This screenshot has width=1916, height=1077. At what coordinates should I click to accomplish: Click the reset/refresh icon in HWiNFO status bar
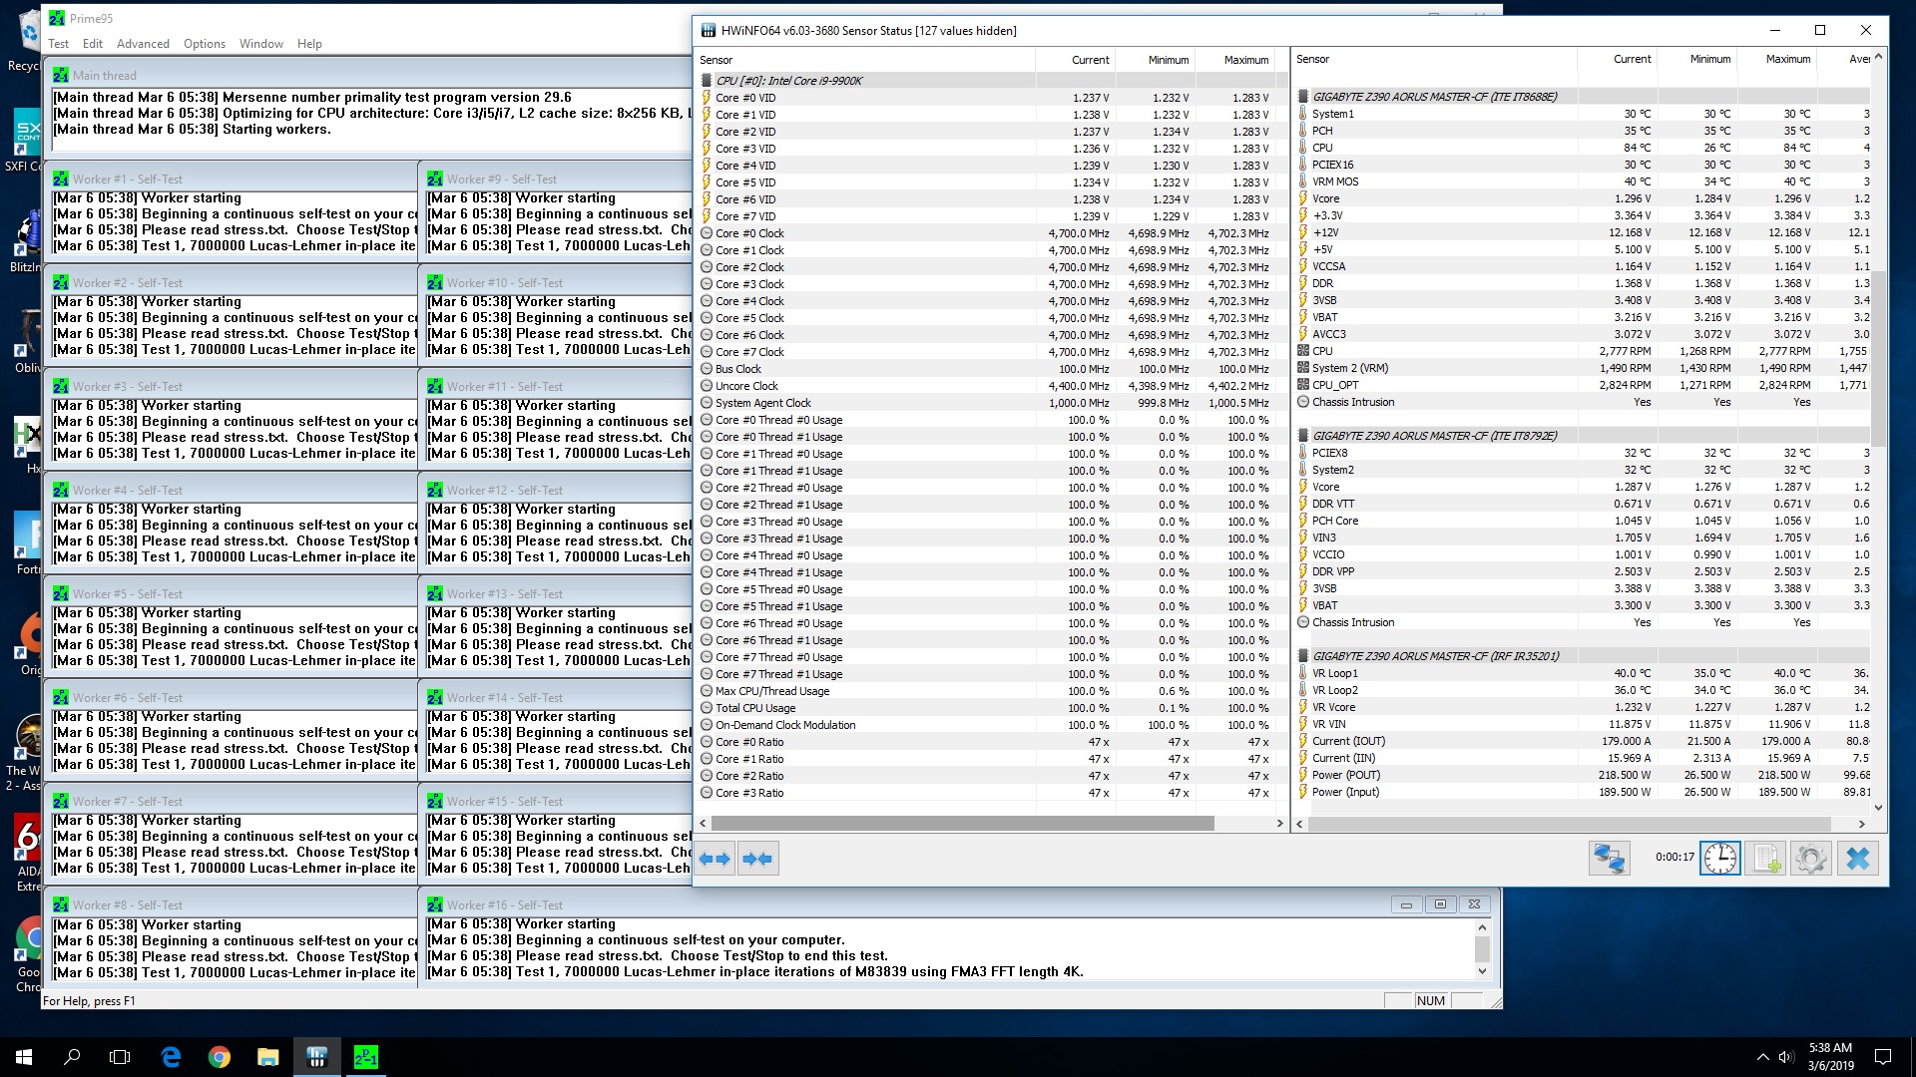point(1720,858)
